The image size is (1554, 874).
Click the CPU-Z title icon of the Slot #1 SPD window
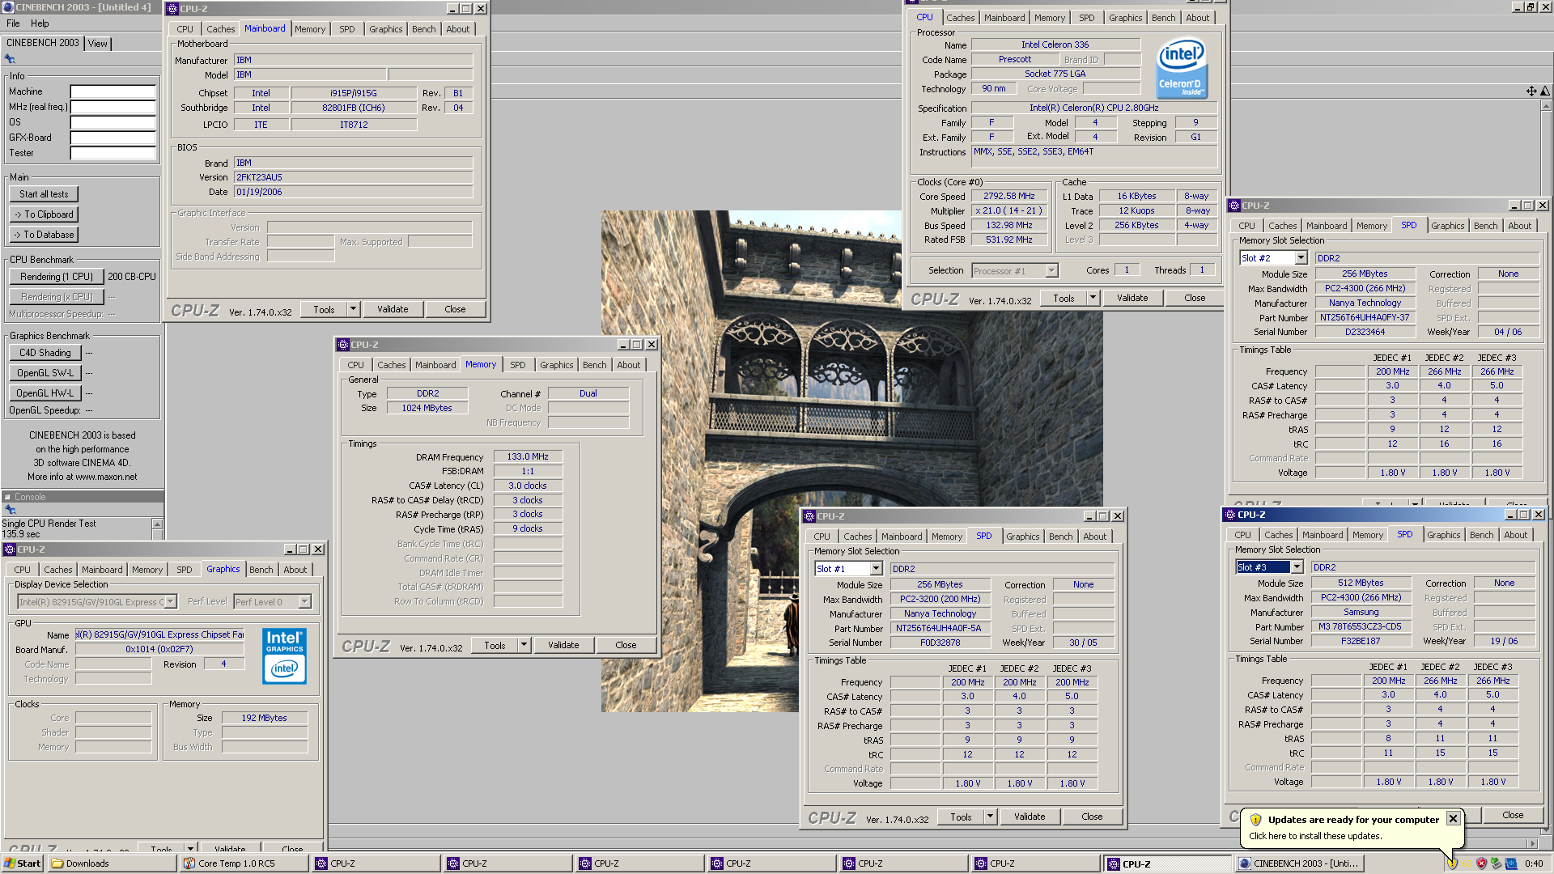[809, 516]
